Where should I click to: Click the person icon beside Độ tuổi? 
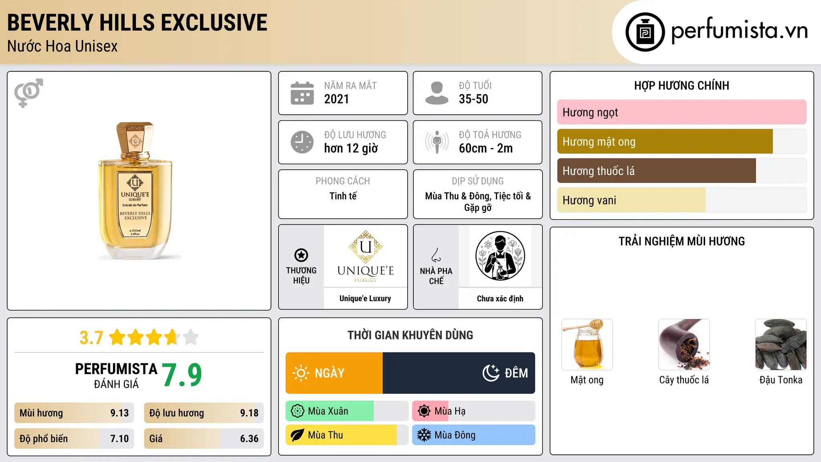[x=437, y=93]
